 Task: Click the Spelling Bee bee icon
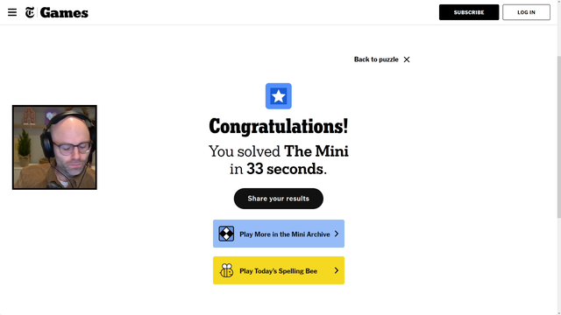(x=226, y=270)
